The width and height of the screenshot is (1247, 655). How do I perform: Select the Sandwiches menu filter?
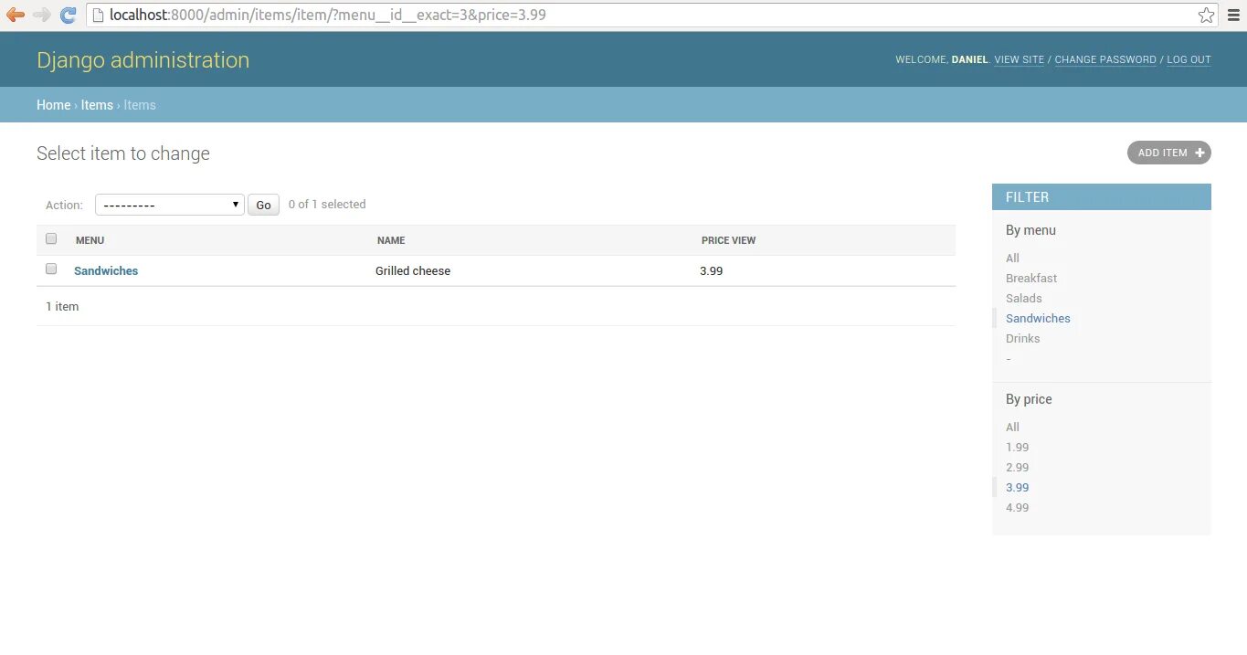point(1038,318)
